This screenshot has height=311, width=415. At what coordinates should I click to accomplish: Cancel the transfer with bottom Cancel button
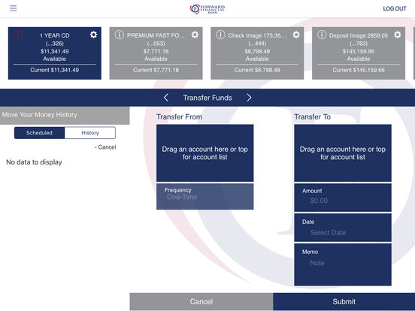pyautogui.click(x=201, y=301)
